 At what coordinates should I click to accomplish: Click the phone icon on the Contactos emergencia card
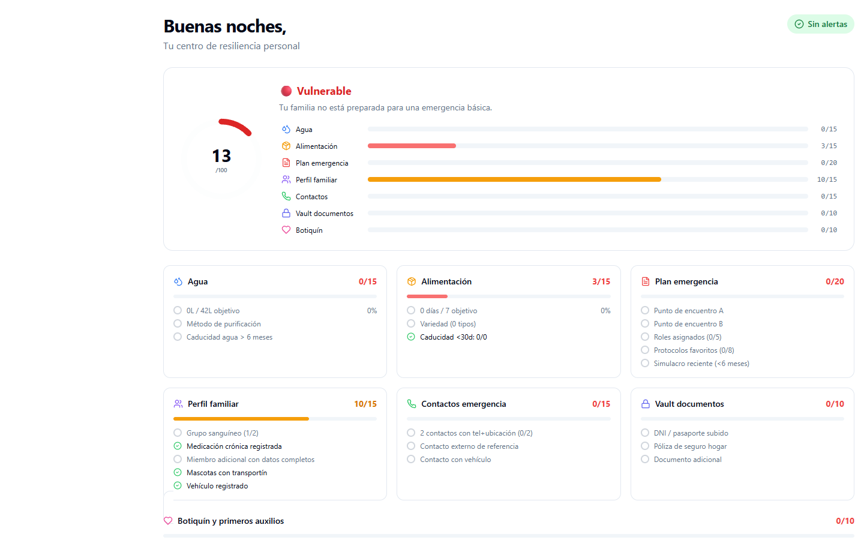point(412,404)
